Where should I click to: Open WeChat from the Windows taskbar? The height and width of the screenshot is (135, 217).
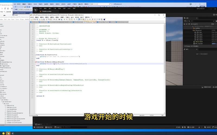[8, 133]
